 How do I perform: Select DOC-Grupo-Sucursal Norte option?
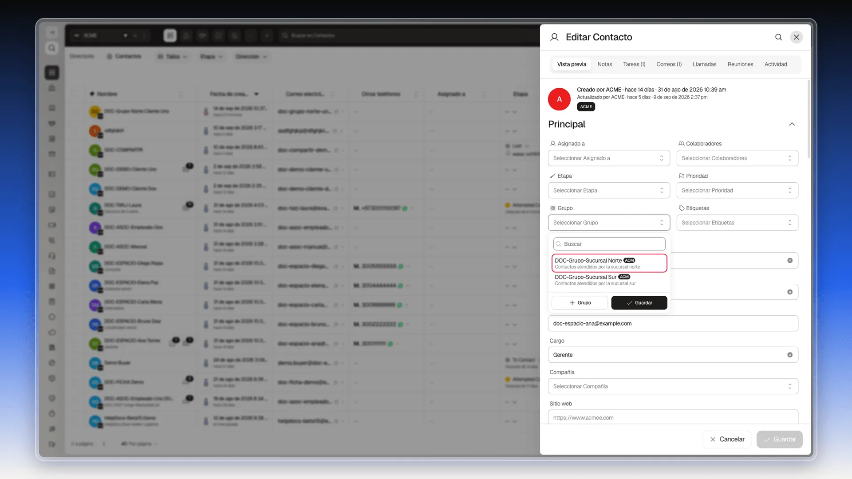[609, 263]
